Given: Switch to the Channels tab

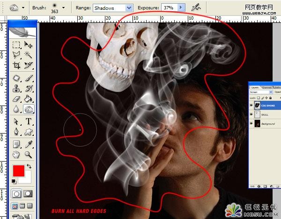Looking at the screenshot, I should click(x=266, y=87).
